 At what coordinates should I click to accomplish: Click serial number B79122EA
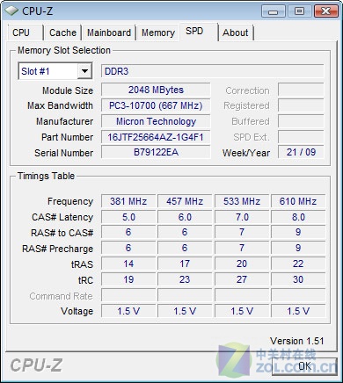point(156,152)
